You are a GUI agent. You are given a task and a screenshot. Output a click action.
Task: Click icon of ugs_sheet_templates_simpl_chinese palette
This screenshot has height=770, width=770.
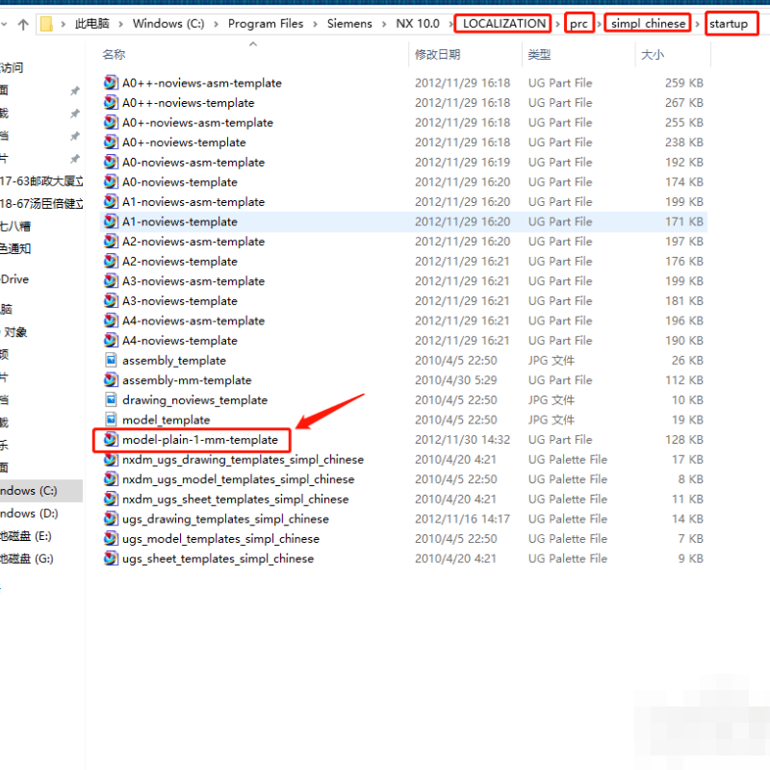tap(111, 558)
